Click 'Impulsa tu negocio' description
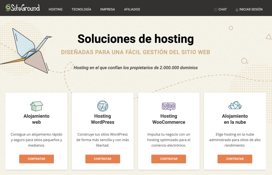 tap(169, 140)
